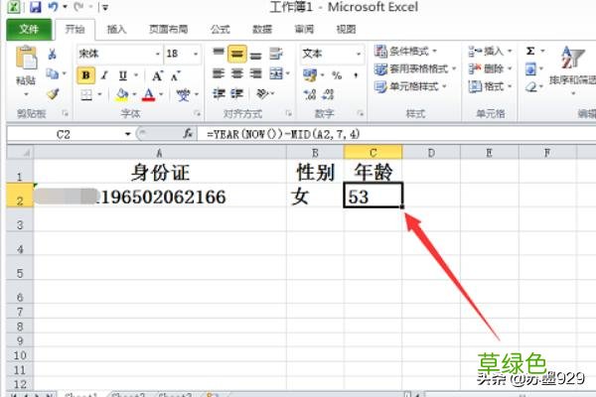Switch to the 插入 (Insert) tab
The height and width of the screenshot is (397, 596).
(116, 30)
